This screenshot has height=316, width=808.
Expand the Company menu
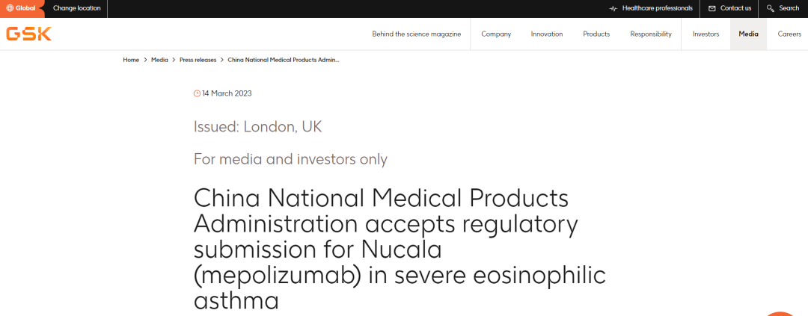[x=496, y=34]
